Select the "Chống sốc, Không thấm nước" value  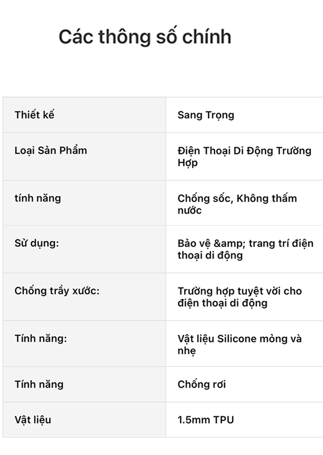[237, 204]
